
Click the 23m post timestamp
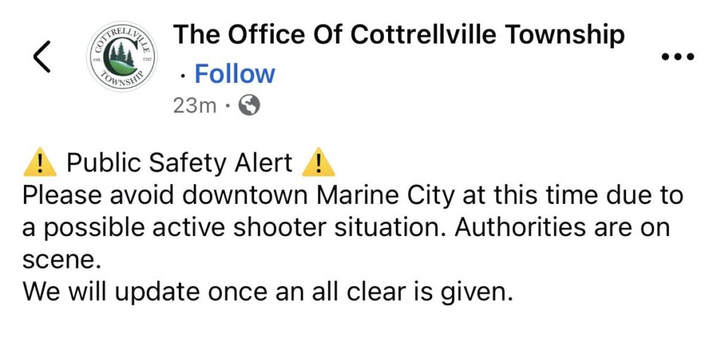tap(195, 105)
